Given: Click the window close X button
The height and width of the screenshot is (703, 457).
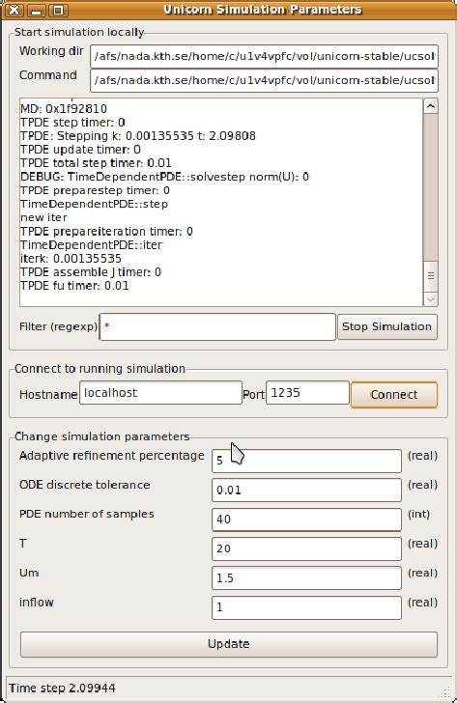Looking at the screenshot, I should [14, 10].
